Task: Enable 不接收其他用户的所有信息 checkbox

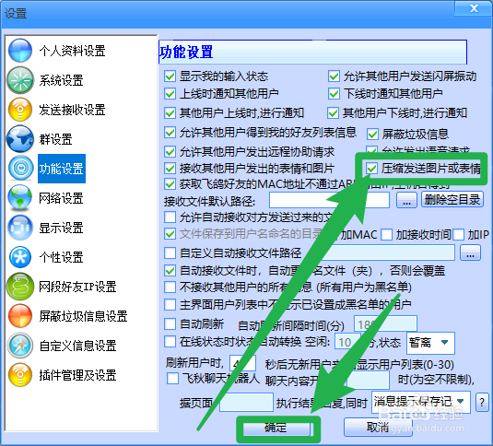Action: (170, 287)
